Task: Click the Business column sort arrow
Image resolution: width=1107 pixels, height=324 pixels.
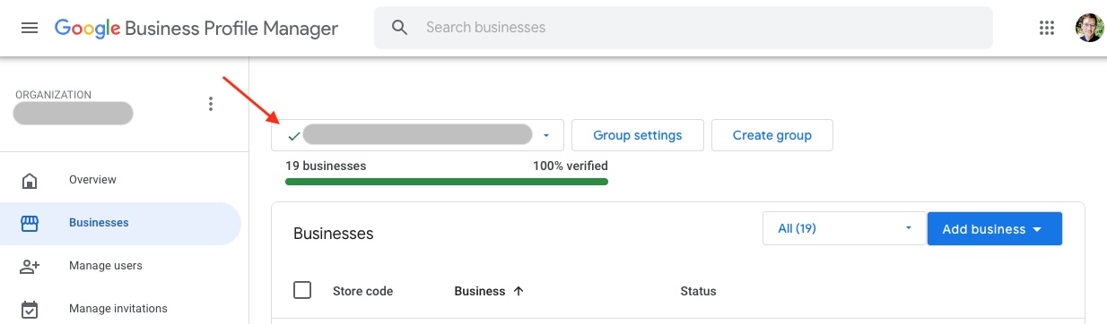Action: tap(519, 291)
